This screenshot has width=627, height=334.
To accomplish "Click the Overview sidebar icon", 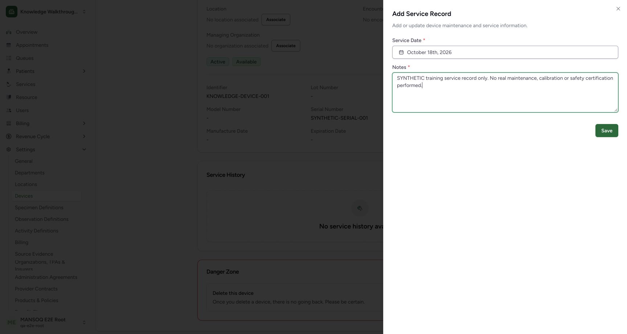I will click(9, 32).
